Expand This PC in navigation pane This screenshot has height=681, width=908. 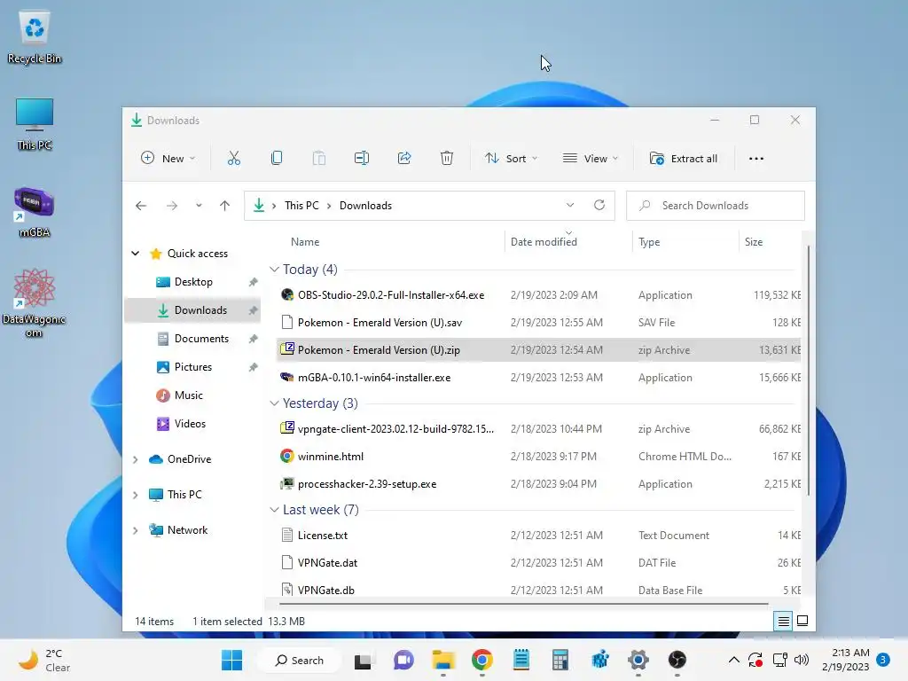click(x=136, y=495)
